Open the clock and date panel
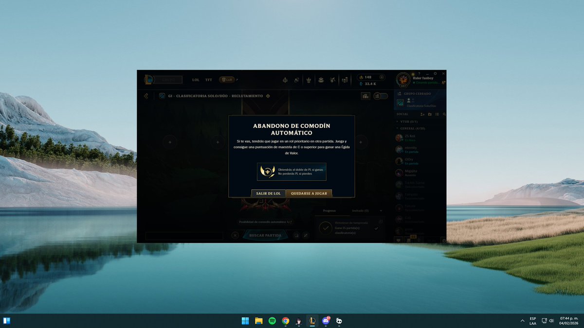The width and height of the screenshot is (584, 328). coord(568,321)
